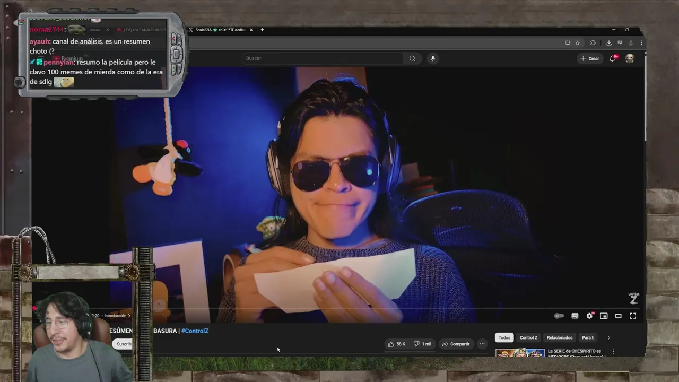Screen dimensions: 679x382
Task: Like the video showing 58 K
Action: point(396,344)
